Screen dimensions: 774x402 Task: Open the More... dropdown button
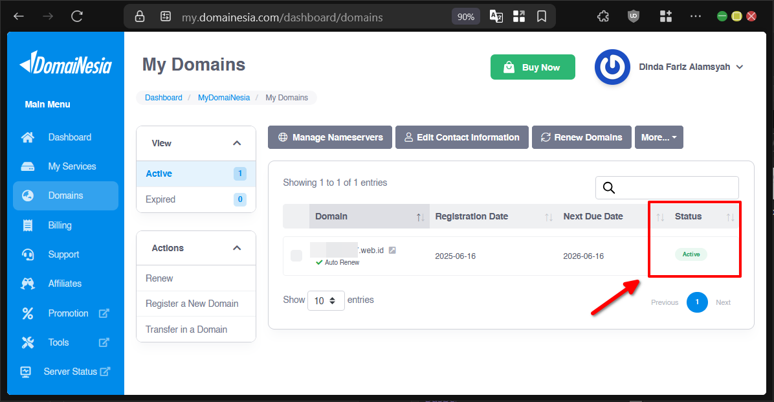[659, 137]
